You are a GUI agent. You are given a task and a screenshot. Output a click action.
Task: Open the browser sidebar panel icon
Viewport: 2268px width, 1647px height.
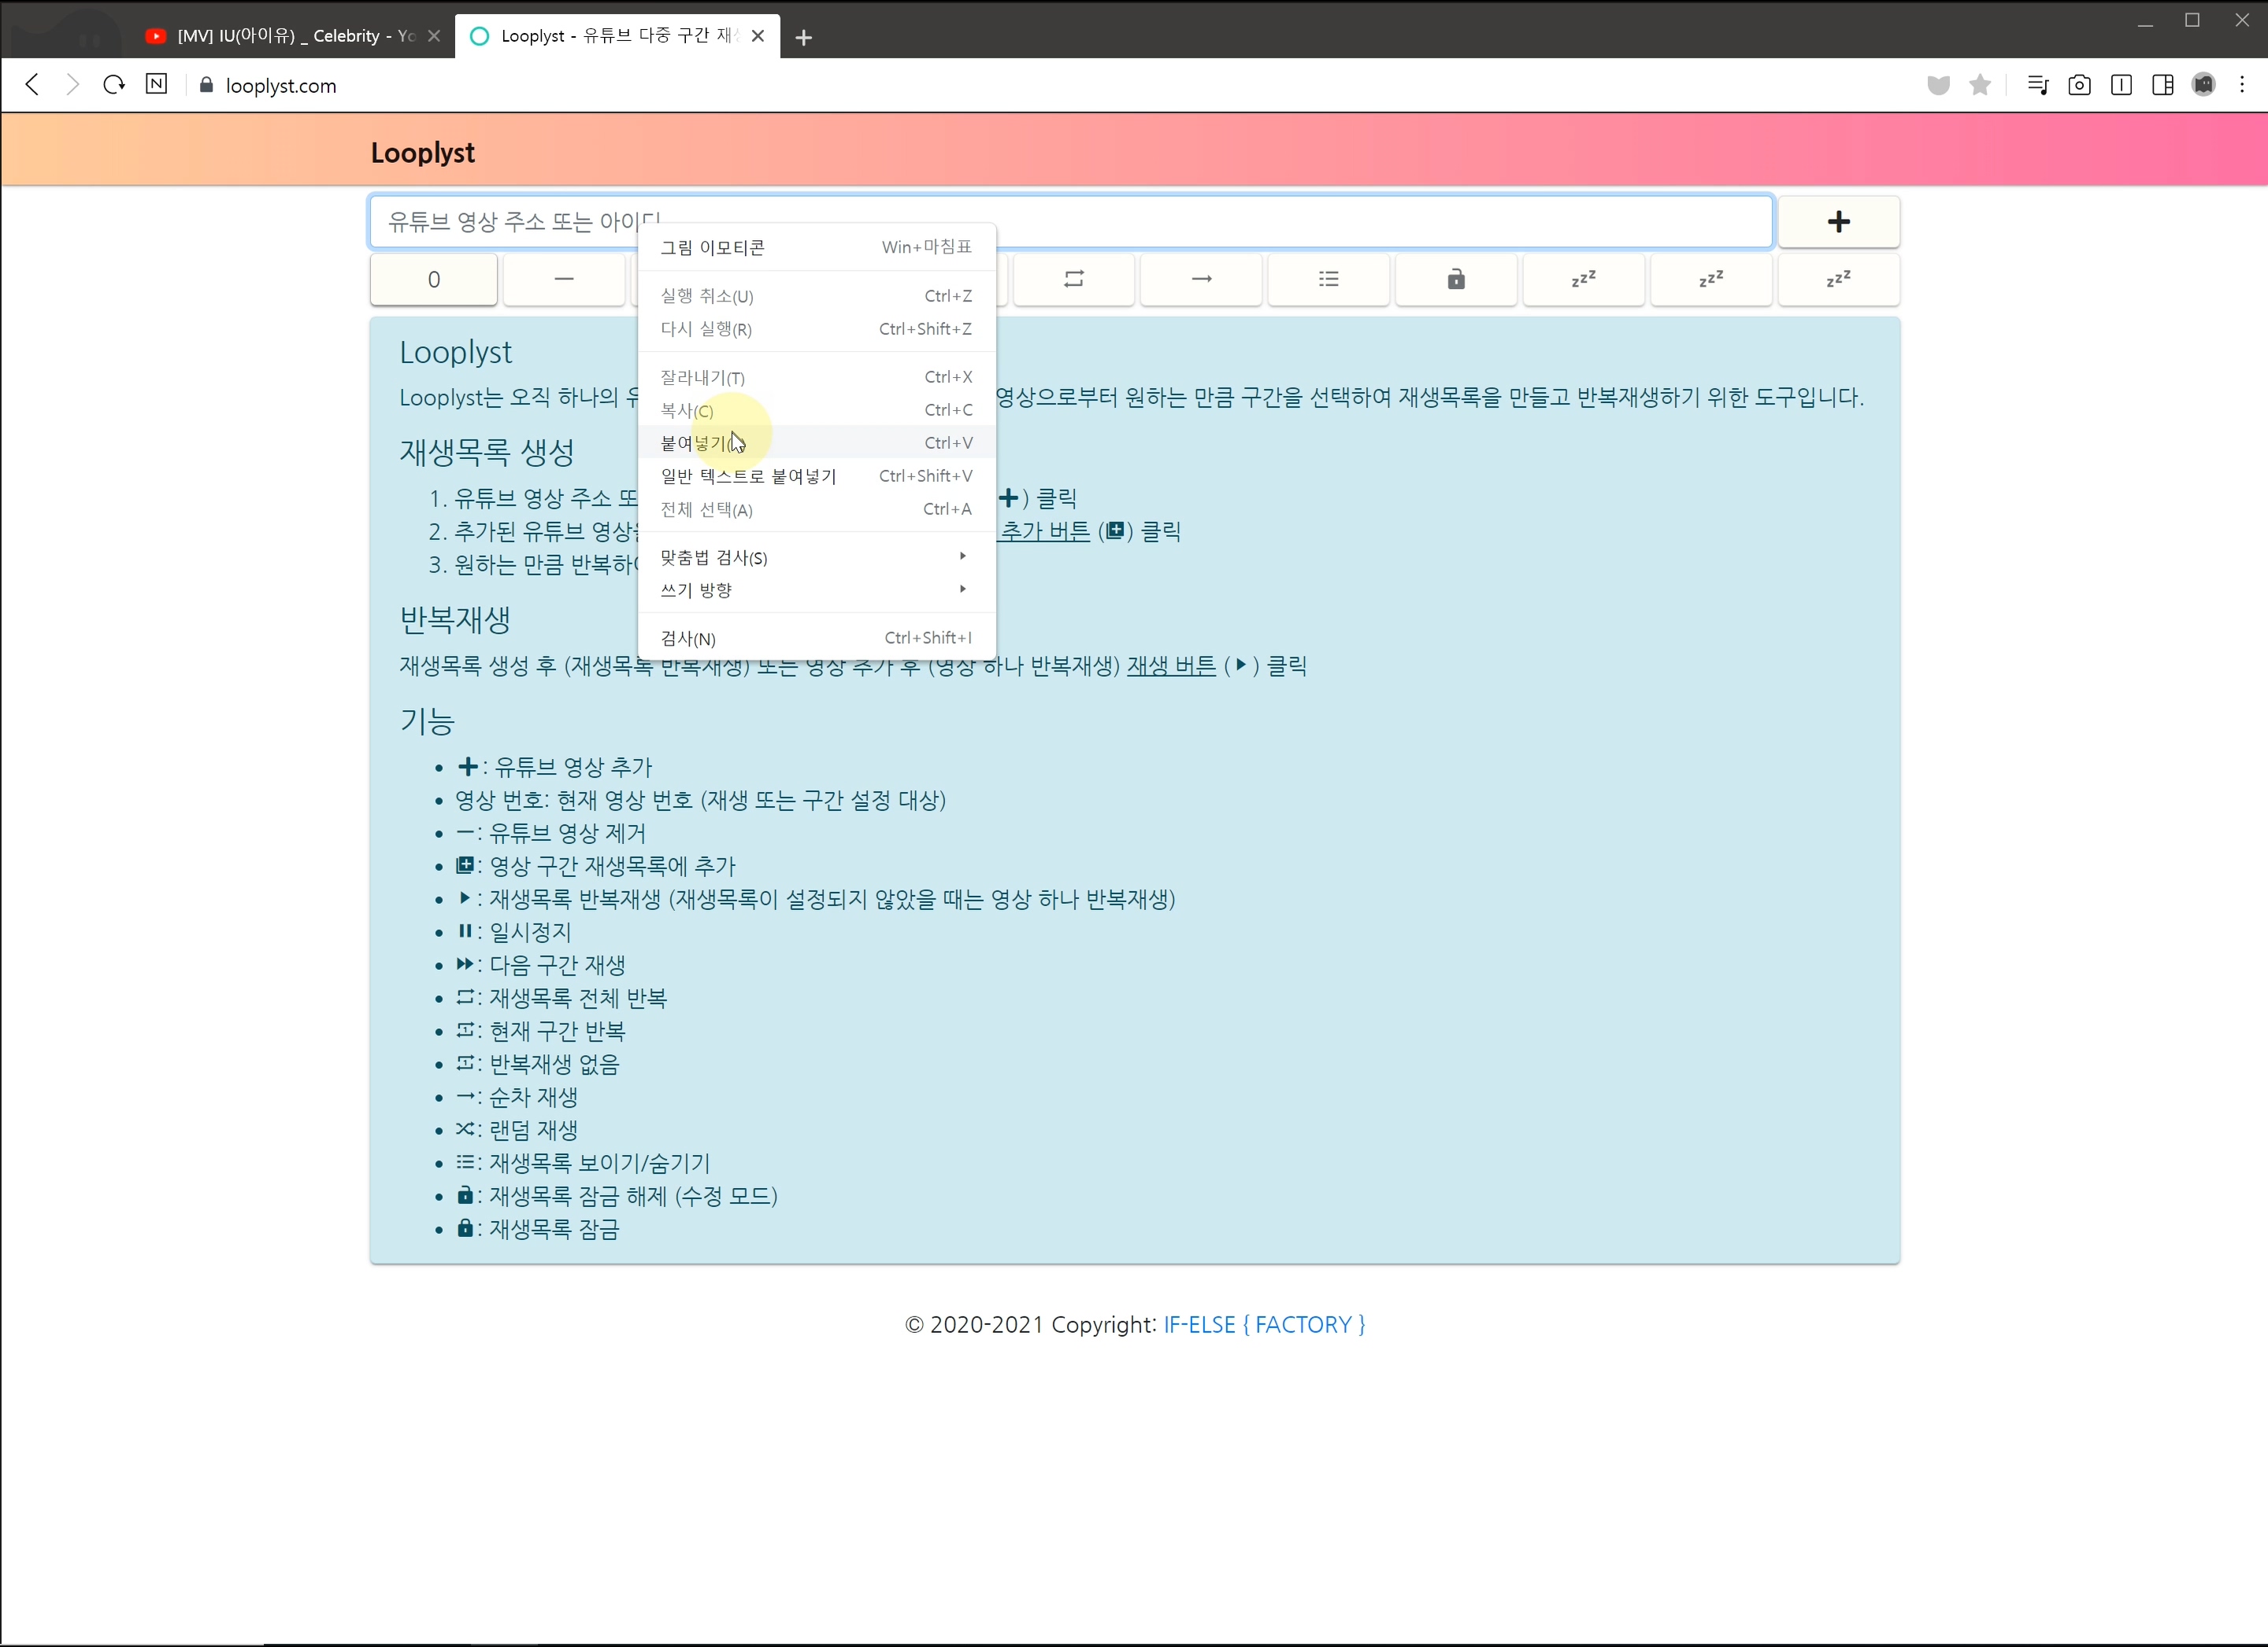click(2163, 85)
